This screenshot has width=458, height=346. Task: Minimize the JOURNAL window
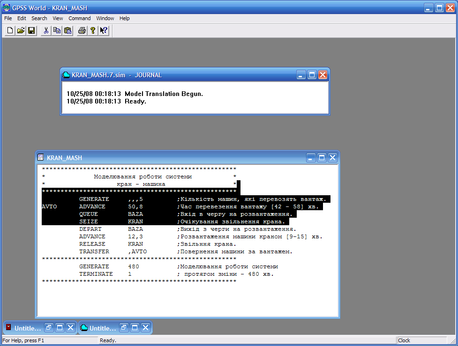pos(301,75)
